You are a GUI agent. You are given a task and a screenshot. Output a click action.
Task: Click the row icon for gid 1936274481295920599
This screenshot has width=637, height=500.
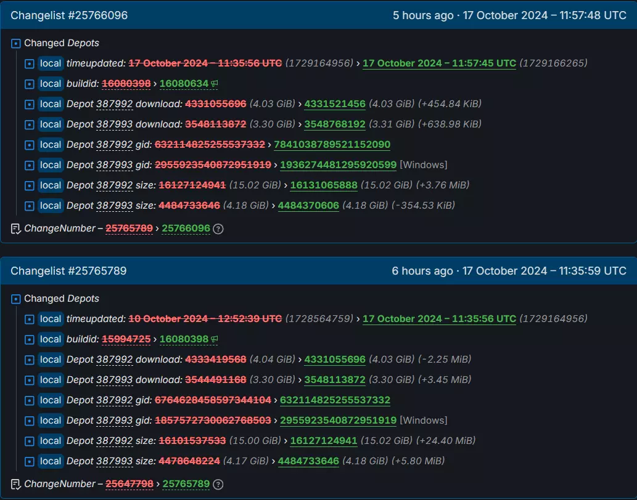[29, 165]
